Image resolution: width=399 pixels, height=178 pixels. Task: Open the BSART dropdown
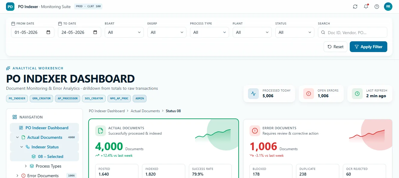(124, 32)
